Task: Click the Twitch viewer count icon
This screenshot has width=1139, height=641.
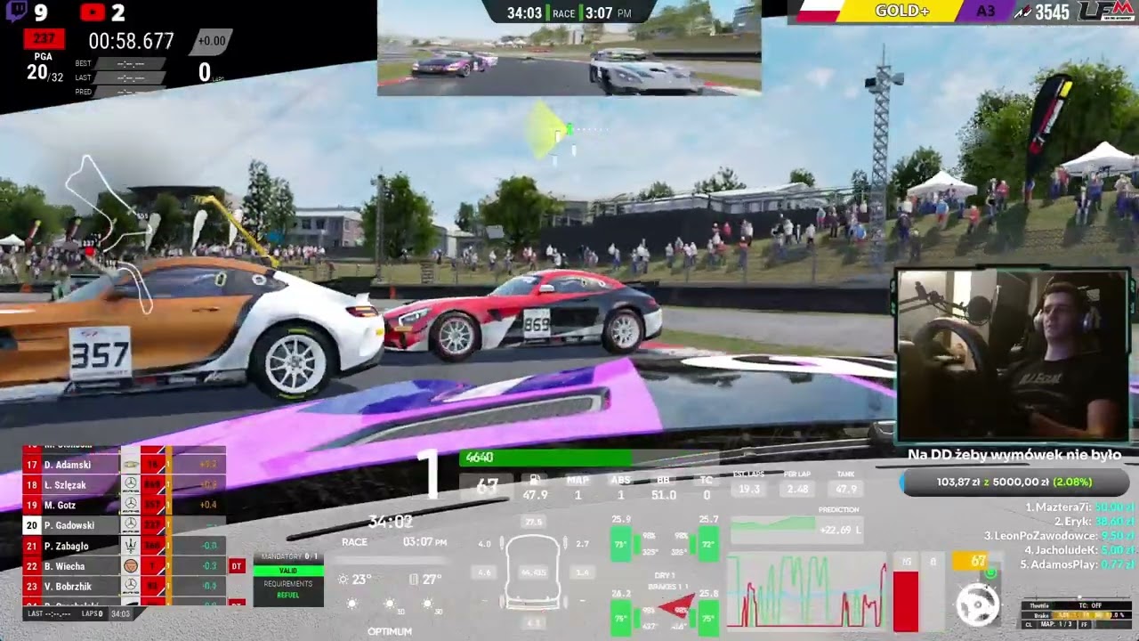Action: click(16, 12)
